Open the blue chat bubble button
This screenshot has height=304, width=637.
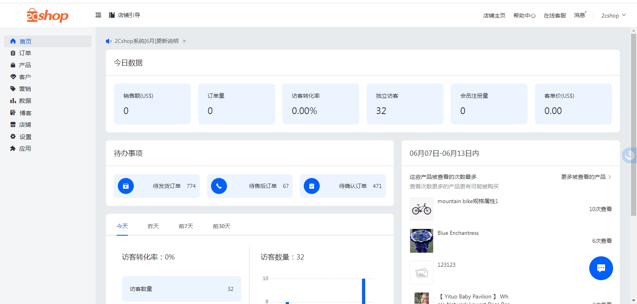click(601, 268)
